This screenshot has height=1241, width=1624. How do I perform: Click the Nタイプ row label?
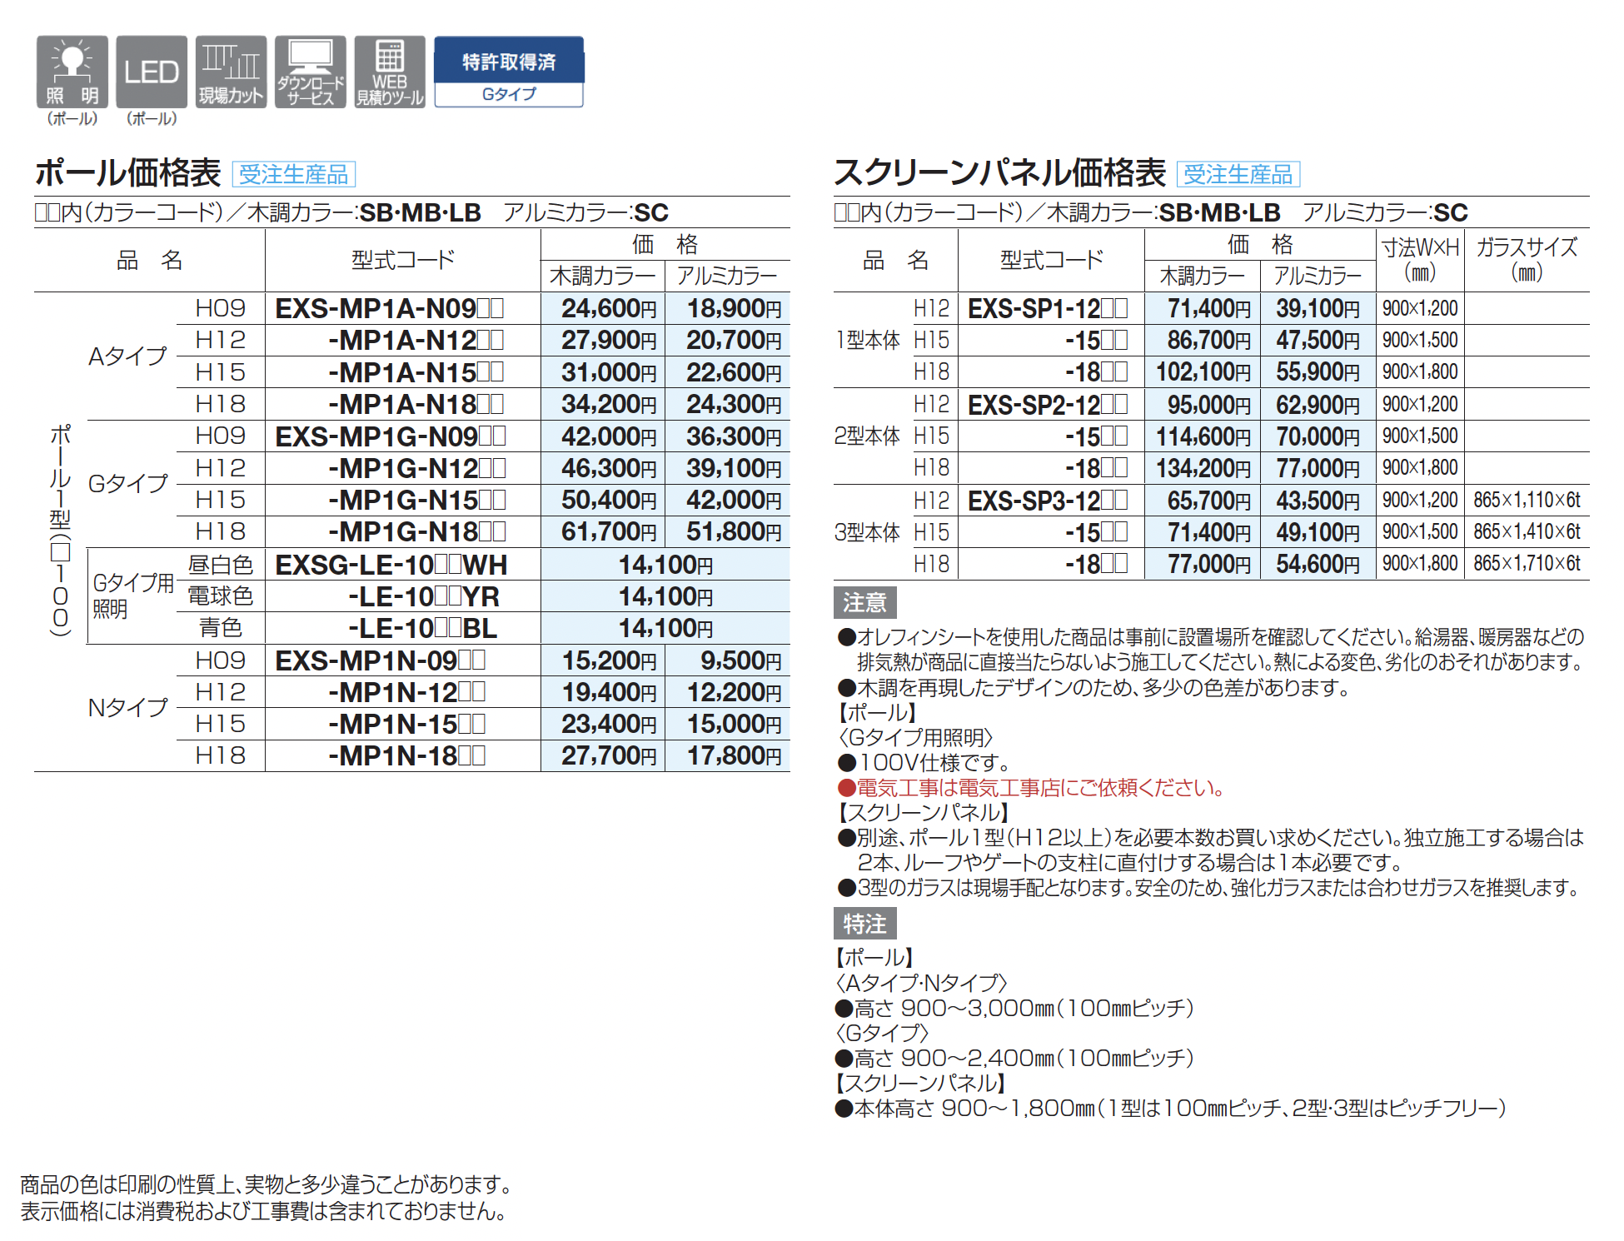[x=128, y=708]
